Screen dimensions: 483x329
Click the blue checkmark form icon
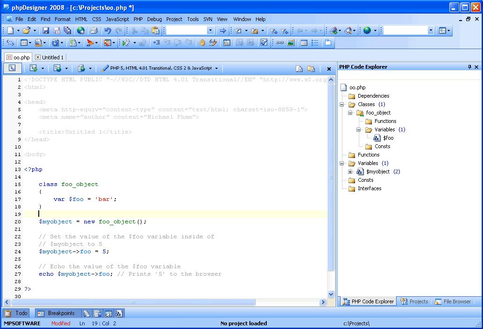click(264, 43)
